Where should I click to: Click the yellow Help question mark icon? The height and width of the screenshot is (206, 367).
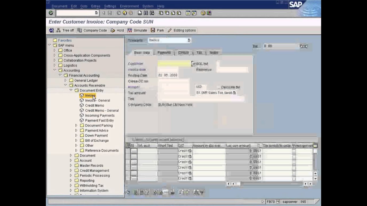click(203, 13)
